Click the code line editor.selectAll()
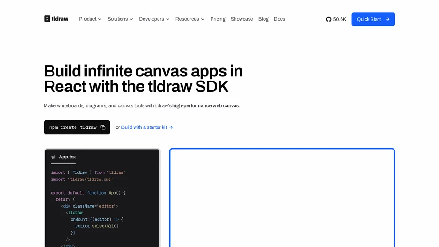Image resolution: width=439 pixels, height=247 pixels. (97, 226)
